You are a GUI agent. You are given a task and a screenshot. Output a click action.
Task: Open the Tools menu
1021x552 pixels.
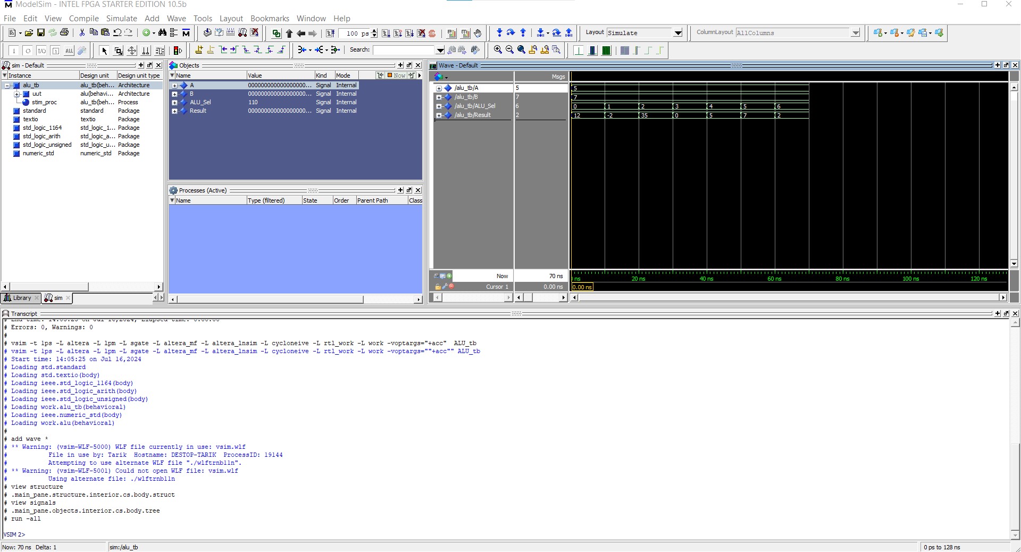(x=203, y=18)
